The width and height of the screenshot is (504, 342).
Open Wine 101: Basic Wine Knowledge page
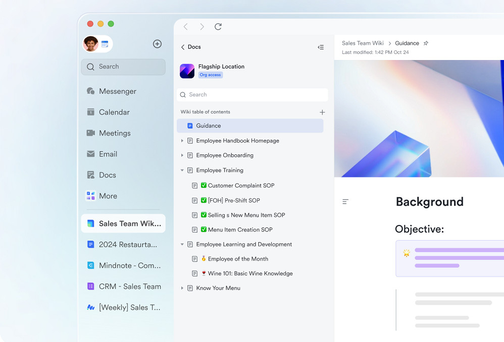click(250, 273)
